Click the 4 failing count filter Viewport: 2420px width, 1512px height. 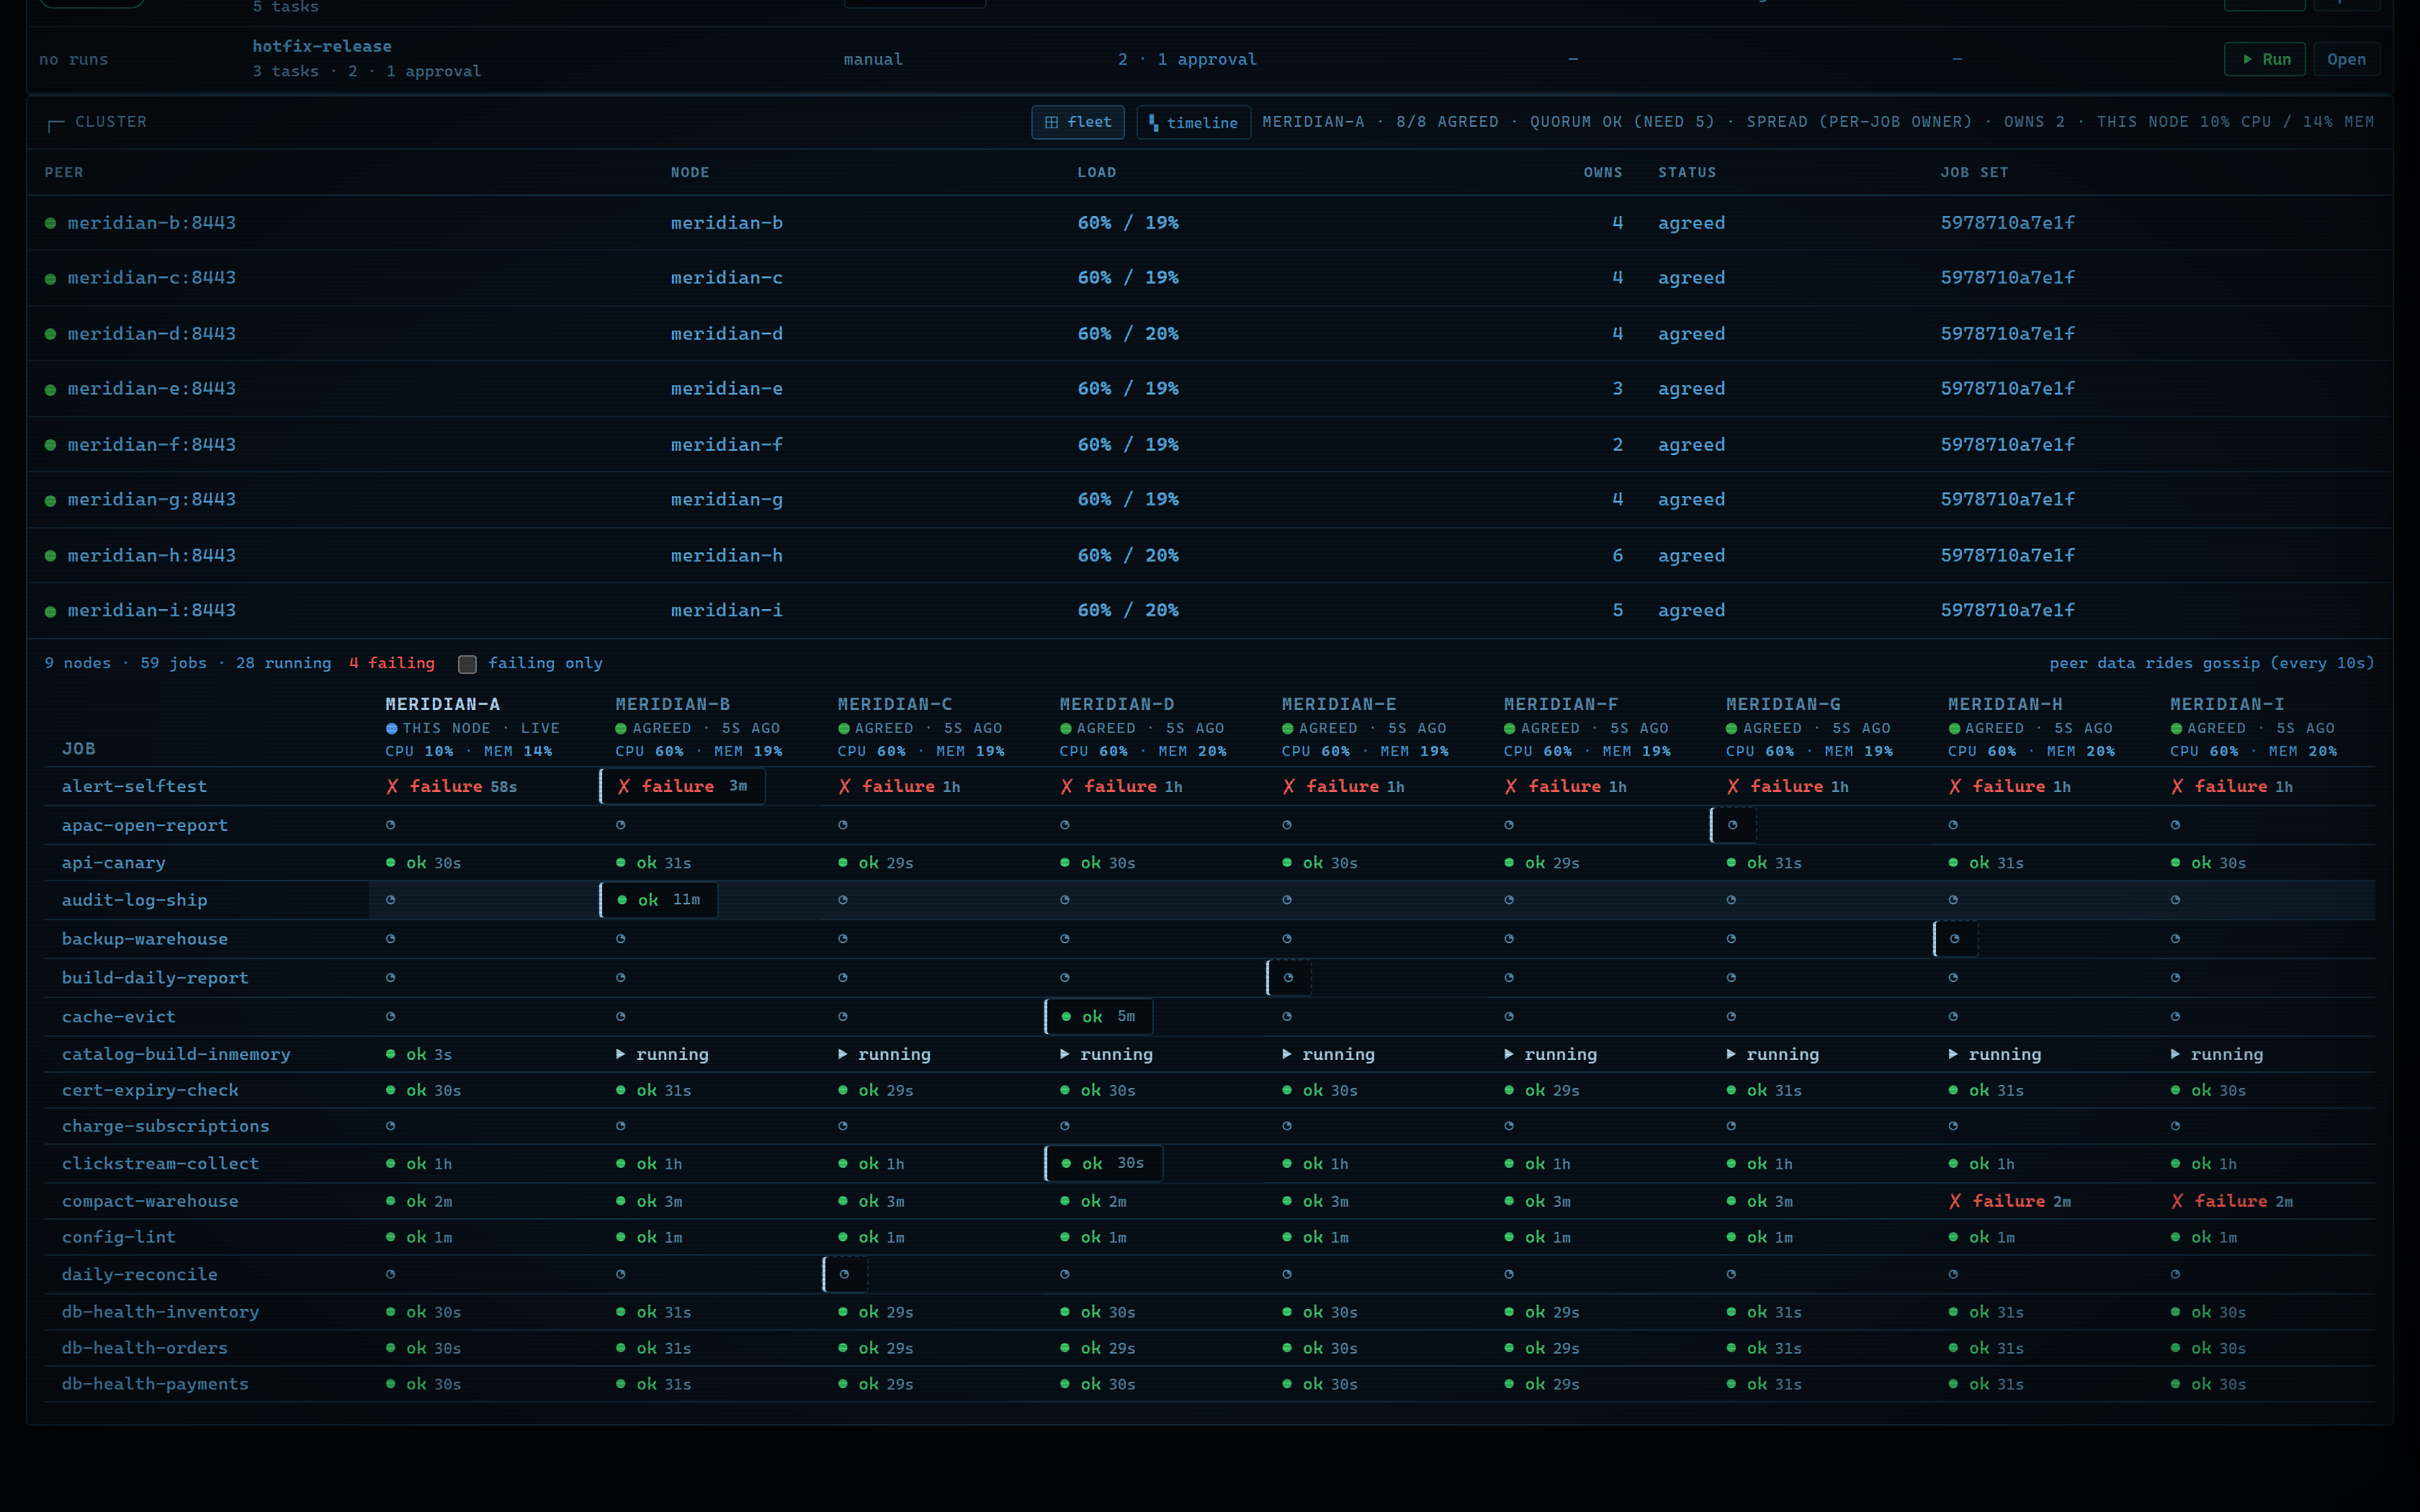(392, 663)
